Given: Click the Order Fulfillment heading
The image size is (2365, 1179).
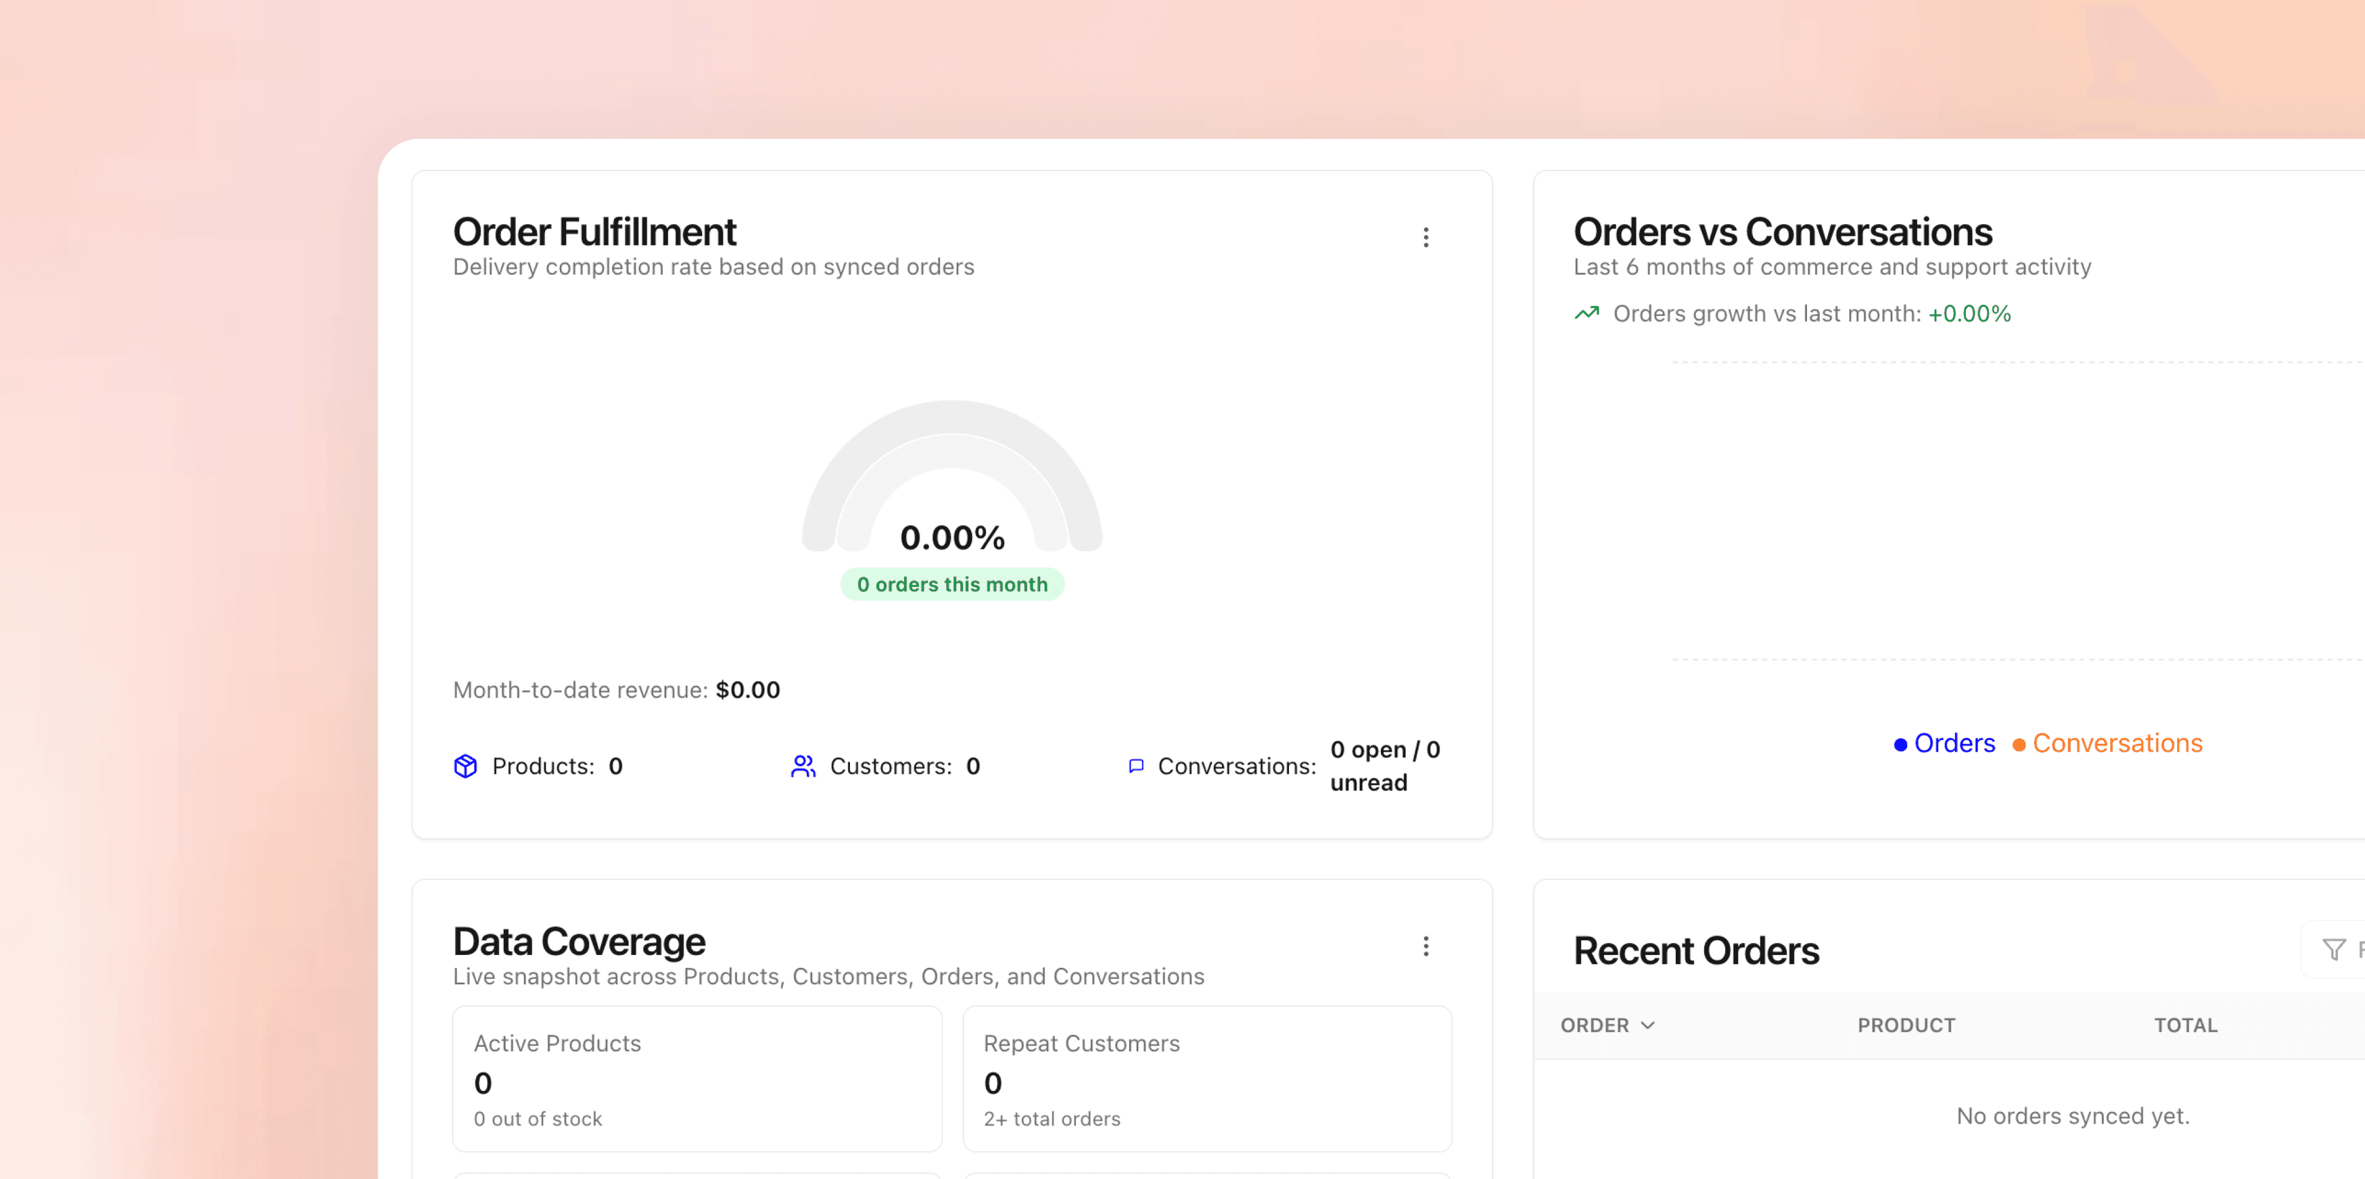Looking at the screenshot, I should 594,232.
